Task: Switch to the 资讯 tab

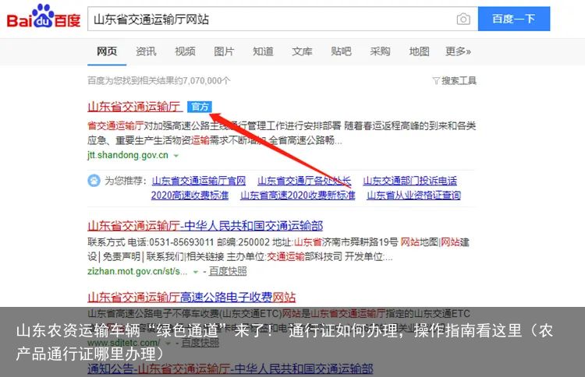Action: click(x=146, y=51)
